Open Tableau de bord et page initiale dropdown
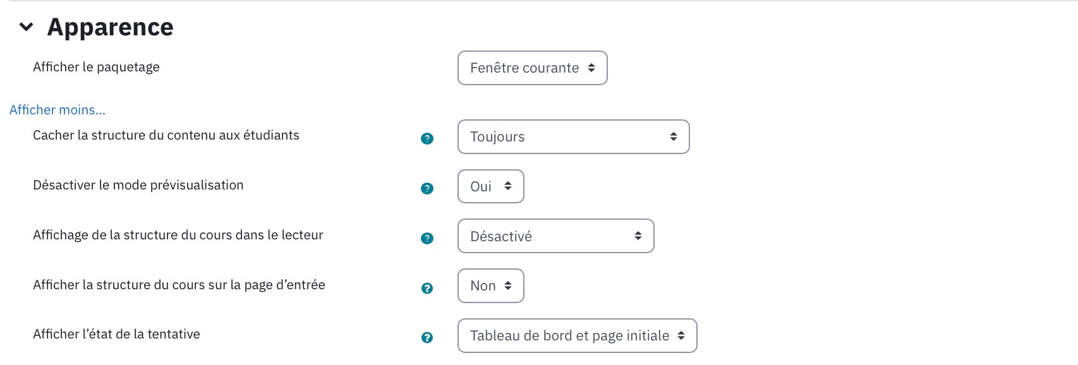 [x=577, y=335]
